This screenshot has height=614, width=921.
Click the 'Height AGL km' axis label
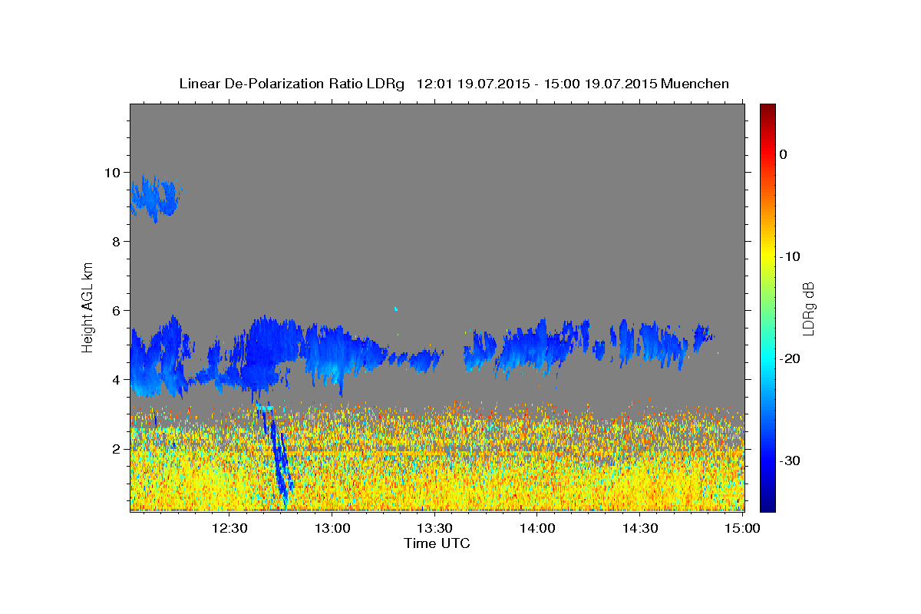[88, 306]
